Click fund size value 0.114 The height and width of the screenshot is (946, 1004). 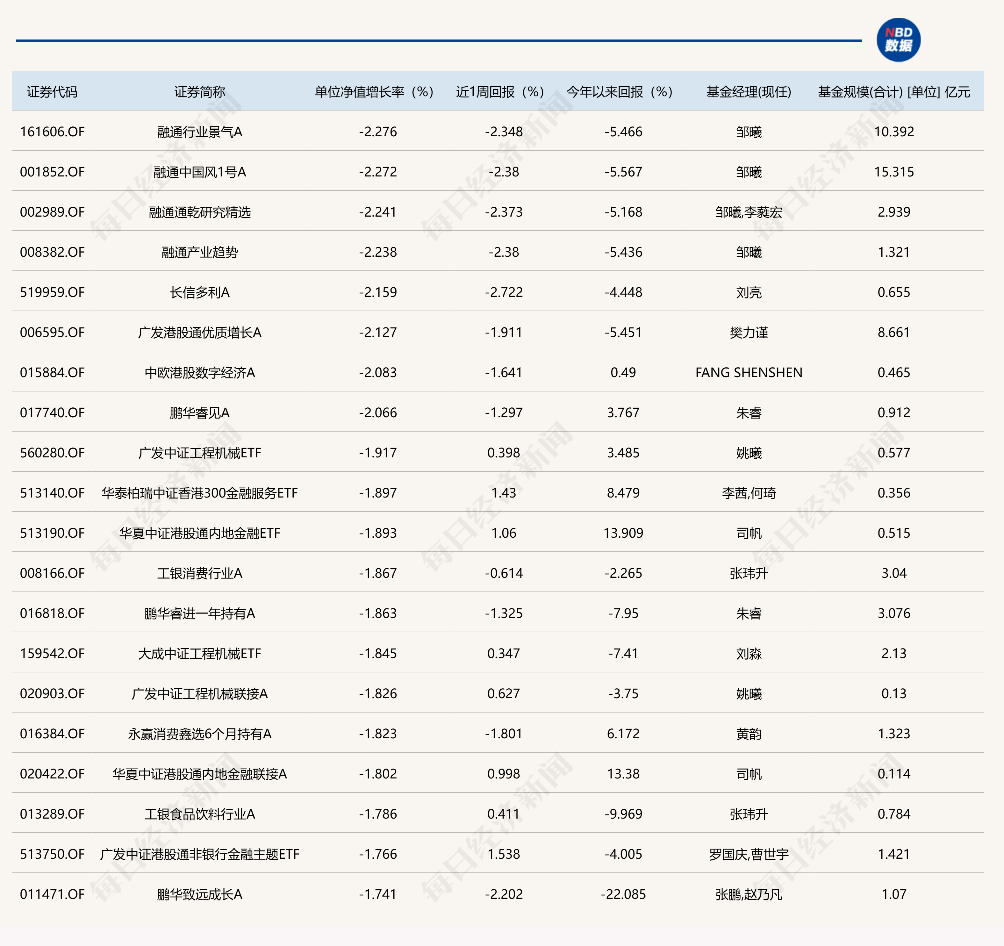click(x=894, y=774)
